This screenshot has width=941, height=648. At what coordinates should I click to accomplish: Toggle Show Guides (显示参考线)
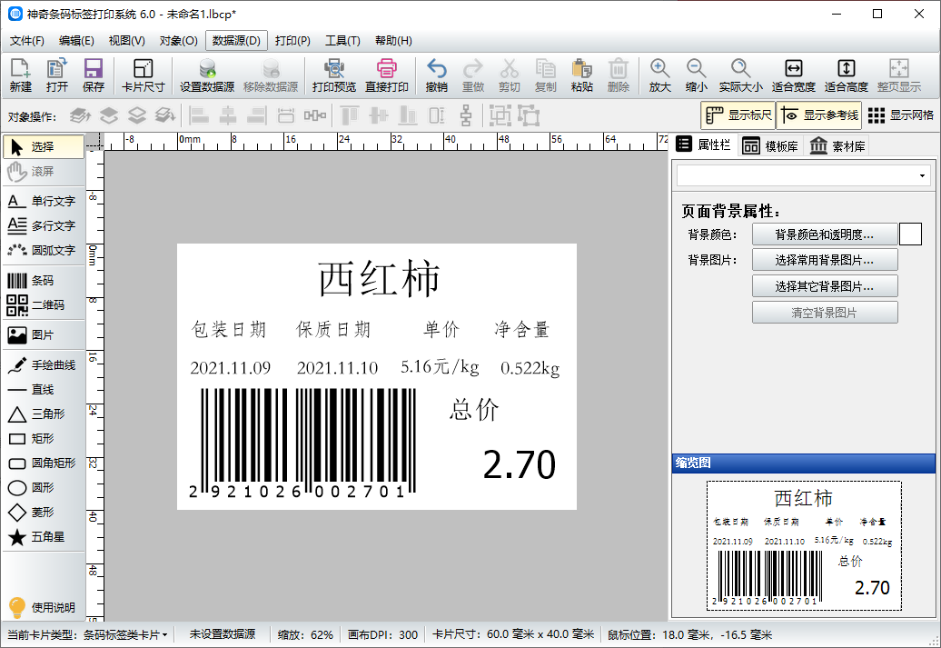tap(819, 115)
